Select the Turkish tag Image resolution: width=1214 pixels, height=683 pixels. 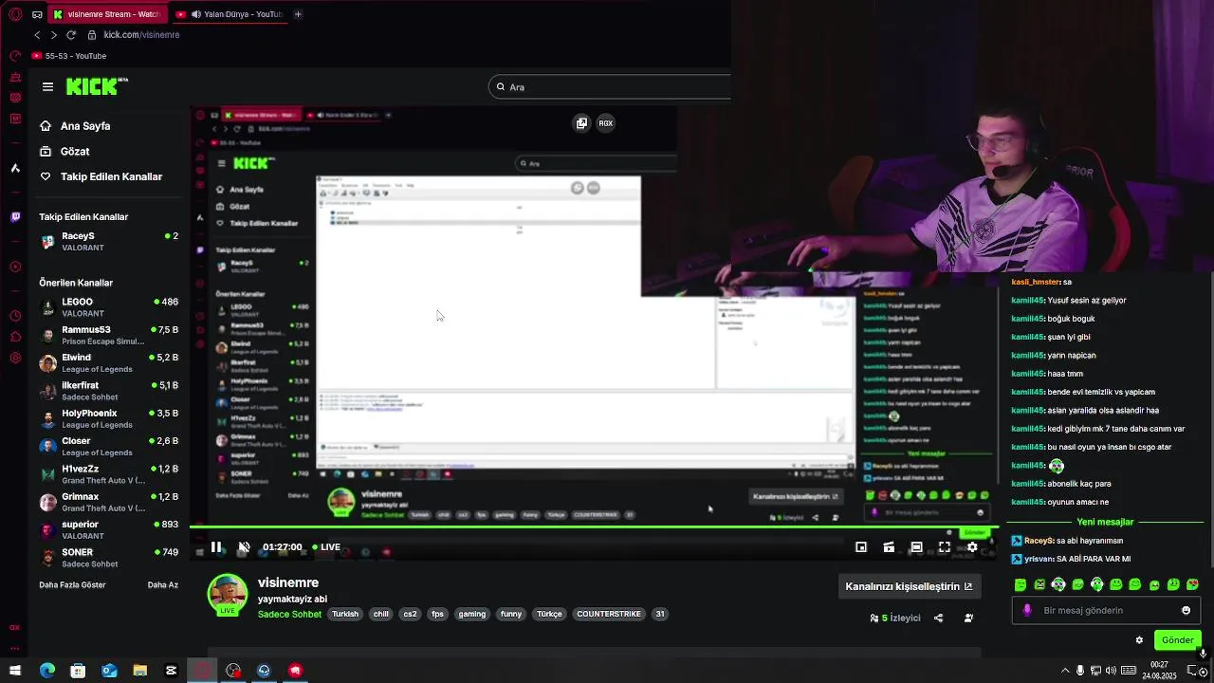click(x=345, y=614)
